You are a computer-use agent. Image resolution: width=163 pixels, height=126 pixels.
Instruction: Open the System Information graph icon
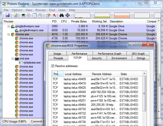[x=23, y=16]
